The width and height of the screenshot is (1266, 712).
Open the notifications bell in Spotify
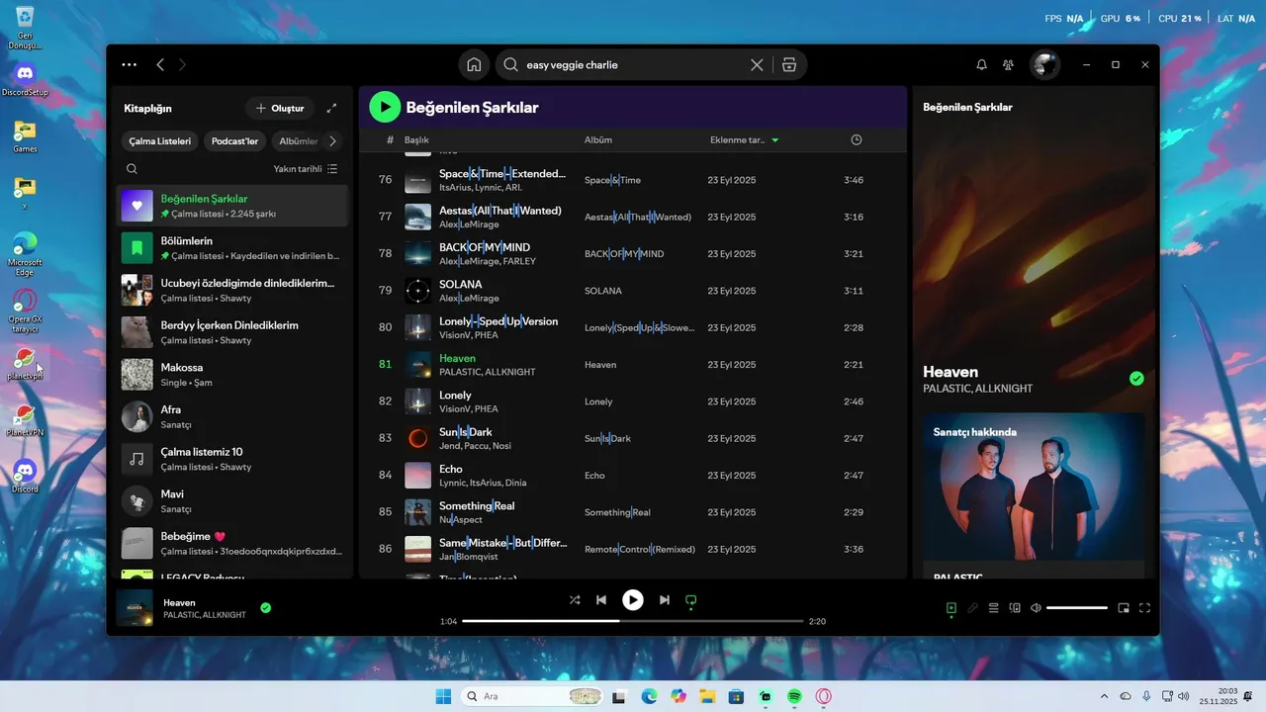(981, 65)
